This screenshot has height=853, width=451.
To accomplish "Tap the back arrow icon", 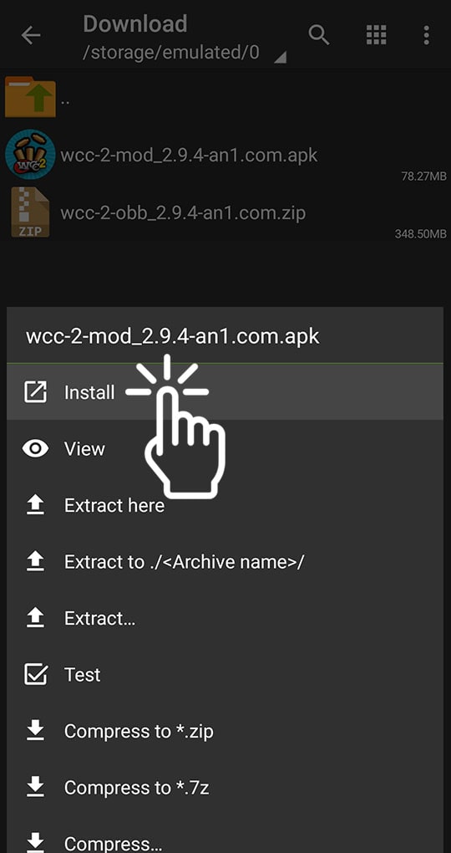I will click(x=31, y=36).
